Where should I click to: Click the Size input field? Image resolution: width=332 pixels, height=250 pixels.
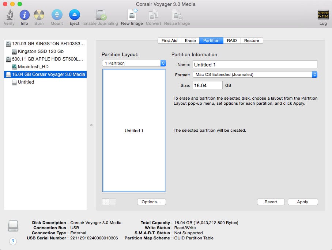208,85
